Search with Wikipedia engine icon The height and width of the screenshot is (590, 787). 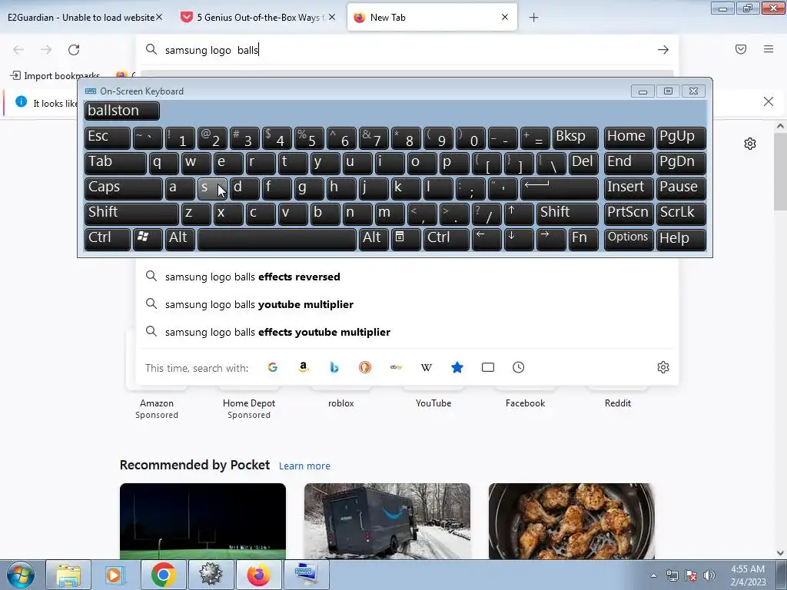coord(426,367)
